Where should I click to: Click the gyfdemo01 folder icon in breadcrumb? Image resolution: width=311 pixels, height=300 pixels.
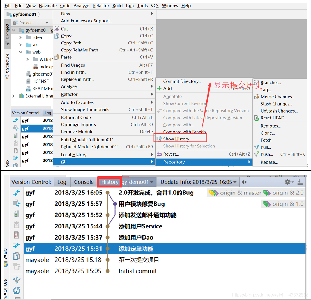[9, 14]
